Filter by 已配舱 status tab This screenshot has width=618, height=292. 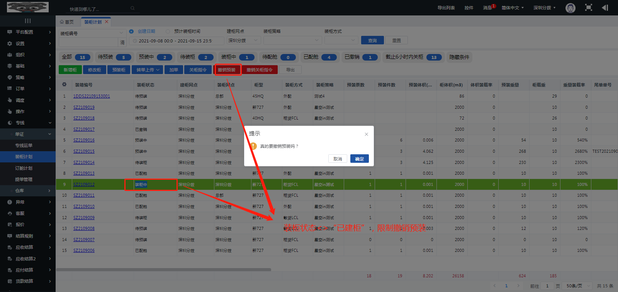coord(320,57)
